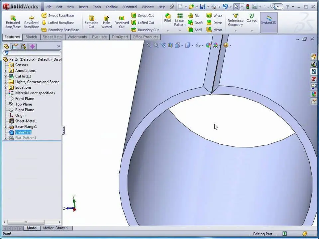This screenshot has width=319, height=239.
Task: Switch to the Motion Study 1 tab
Action: (x=55, y=228)
